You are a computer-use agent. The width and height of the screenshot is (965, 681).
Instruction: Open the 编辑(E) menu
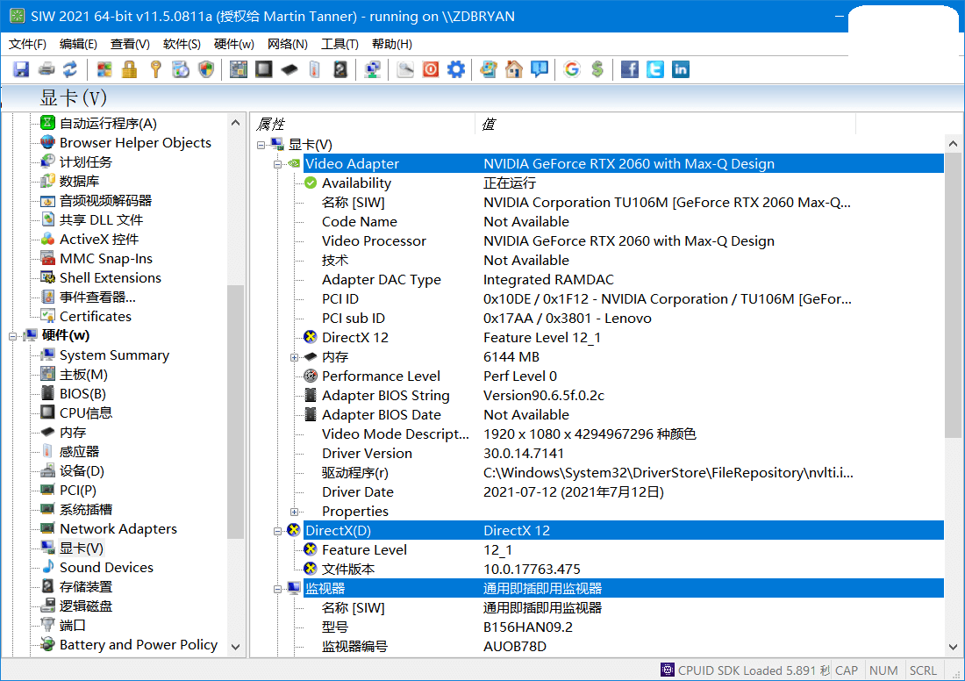point(78,45)
